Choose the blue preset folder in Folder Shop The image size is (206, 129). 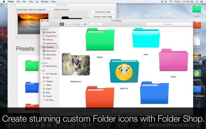click(x=32, y=87)
